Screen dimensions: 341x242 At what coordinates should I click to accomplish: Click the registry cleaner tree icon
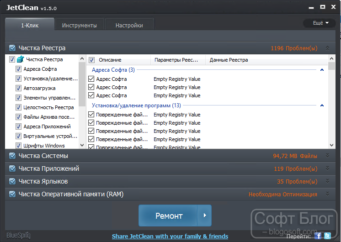(20, 59)
